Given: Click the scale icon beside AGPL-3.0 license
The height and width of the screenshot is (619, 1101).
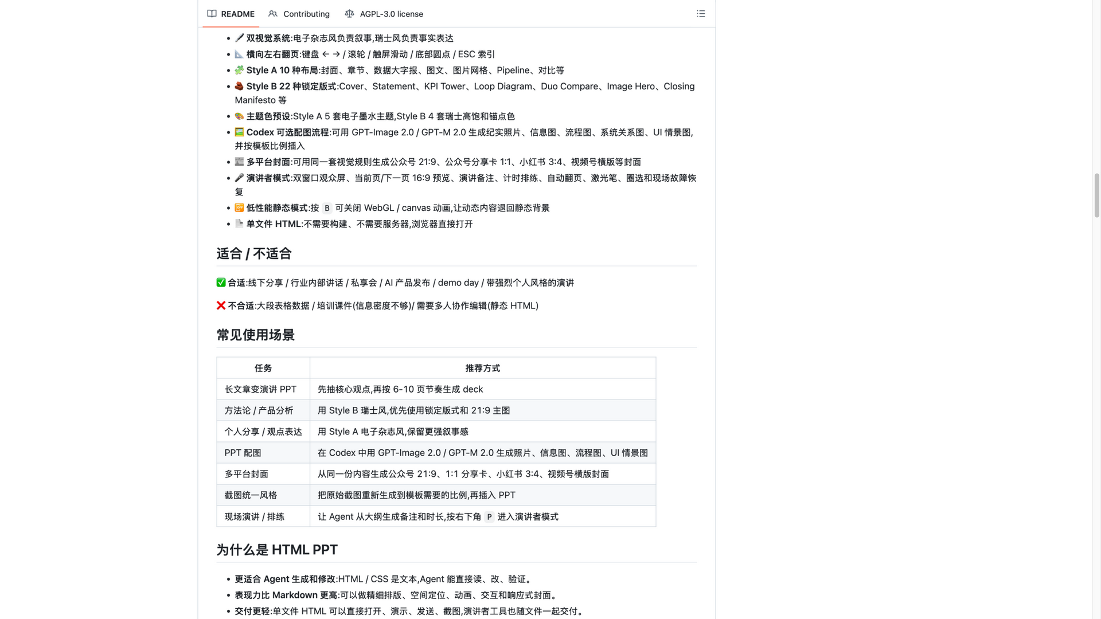Looking at the screenshot, I should point(349,14).
